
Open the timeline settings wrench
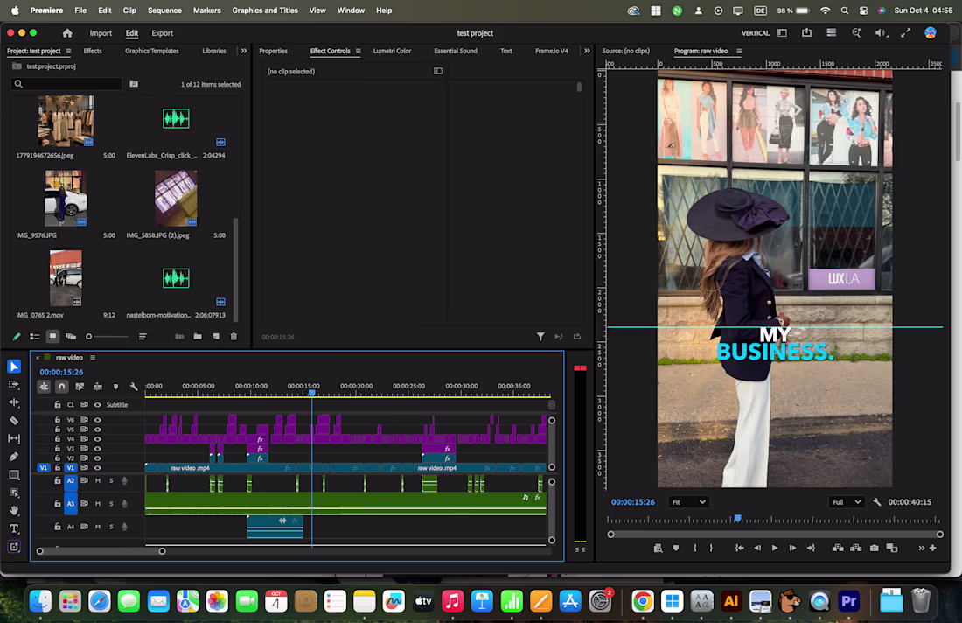pos(134,387)
